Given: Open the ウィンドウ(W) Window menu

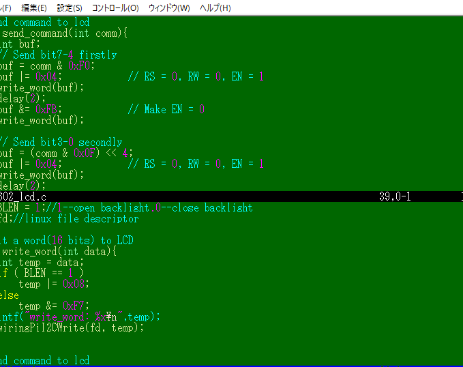Looking at the screenshot, I should (169, 8).
